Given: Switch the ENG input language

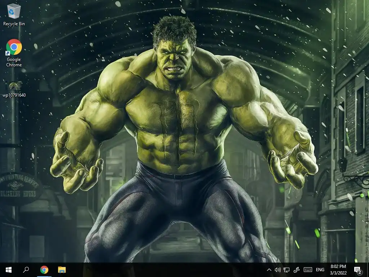Looking at the screenshot, I should click(x=320, y=270).
